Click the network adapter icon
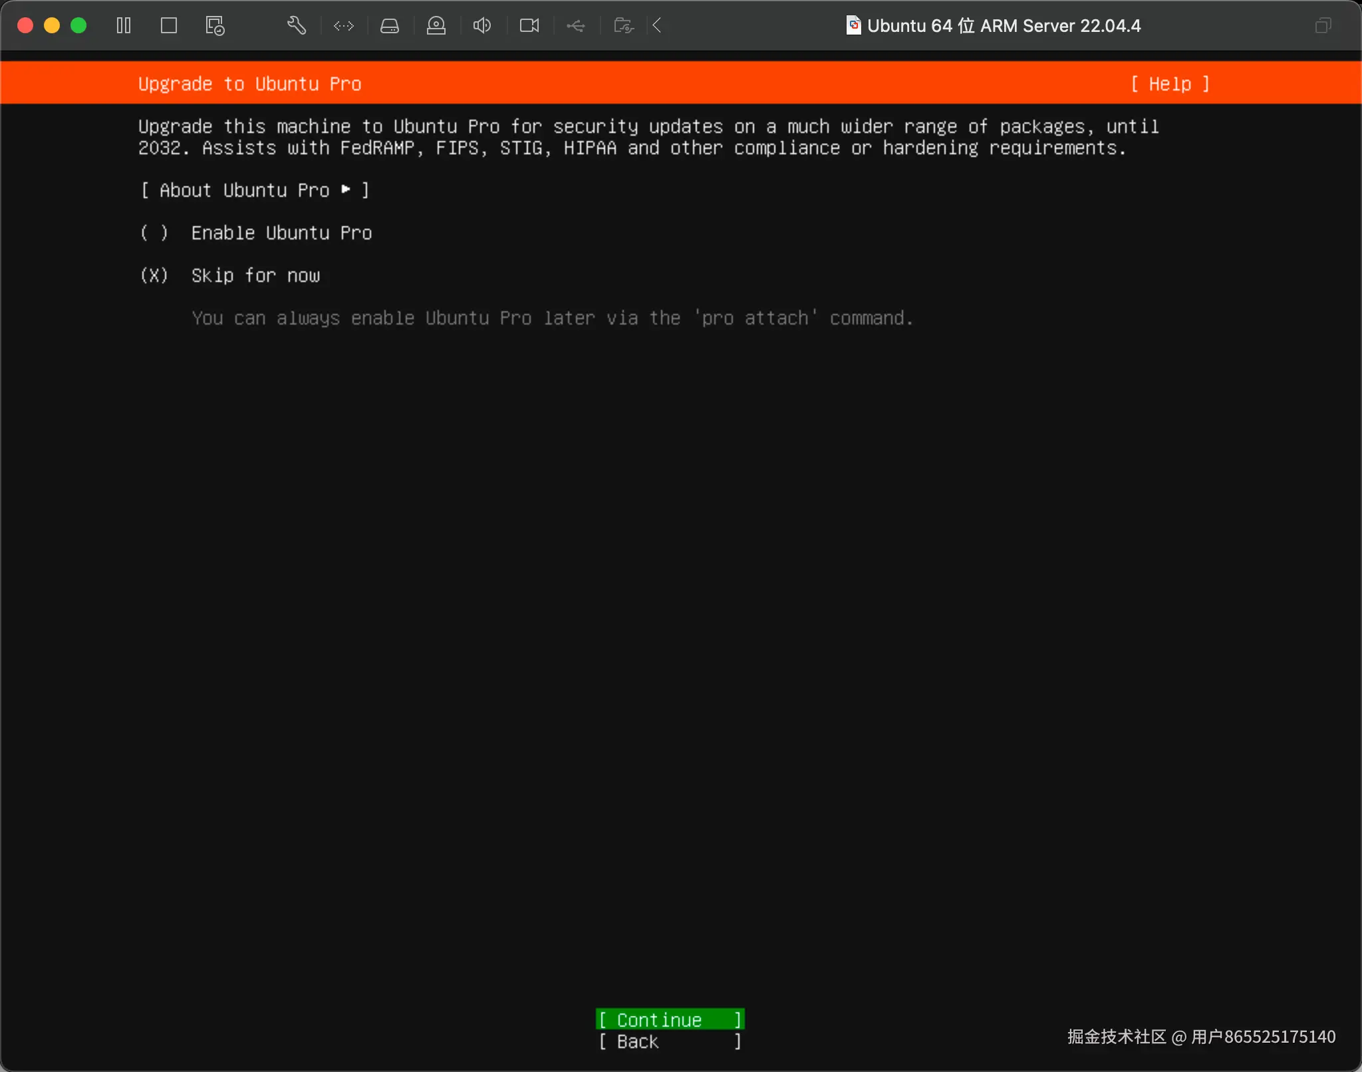The image size is (1362, 1072). (x=344, y=26)
